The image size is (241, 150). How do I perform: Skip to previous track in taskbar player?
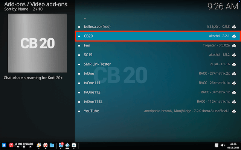point(18,147)
